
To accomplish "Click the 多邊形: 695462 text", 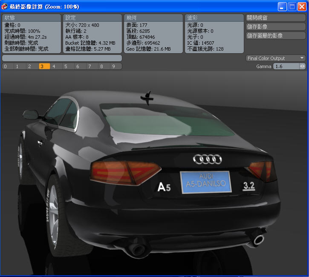I will [x=143, y=43].
